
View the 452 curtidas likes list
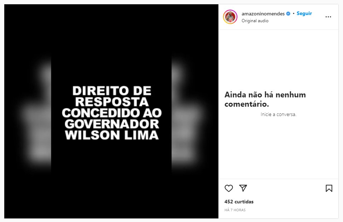239,202
